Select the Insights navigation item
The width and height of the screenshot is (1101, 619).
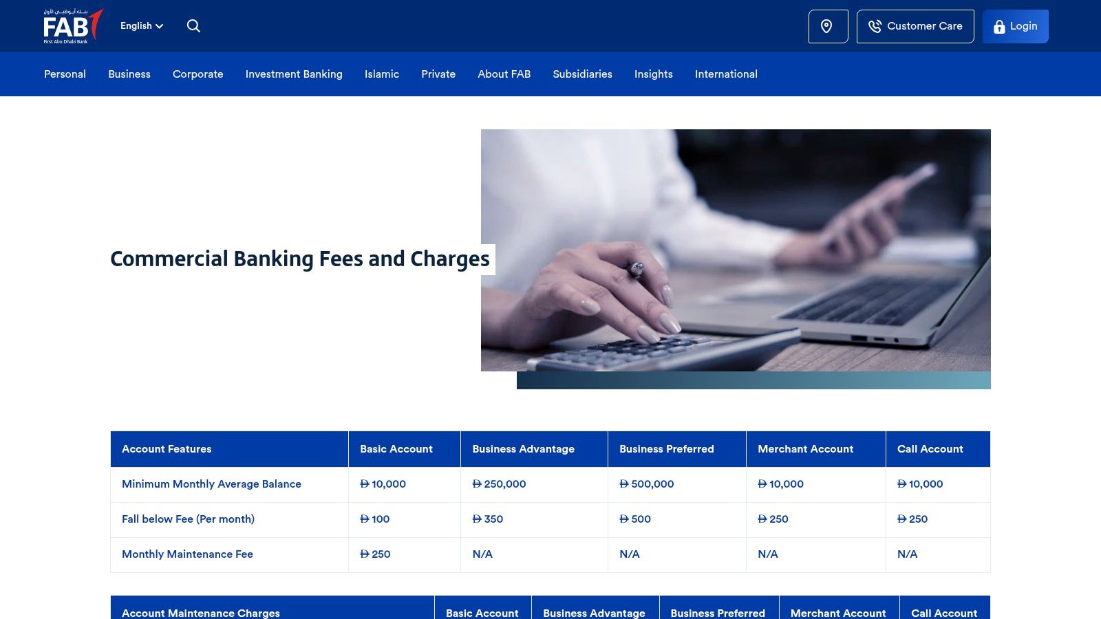click(x=652, y=74)
